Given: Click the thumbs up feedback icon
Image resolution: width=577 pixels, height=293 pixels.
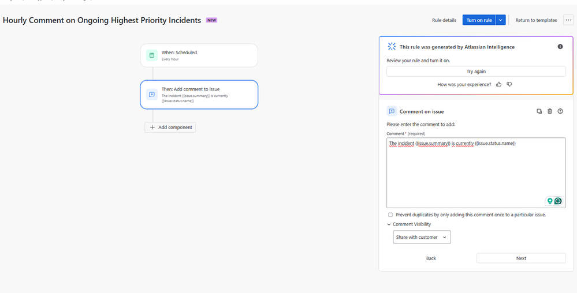Looking at the screenshot, I should click(498, 84).
